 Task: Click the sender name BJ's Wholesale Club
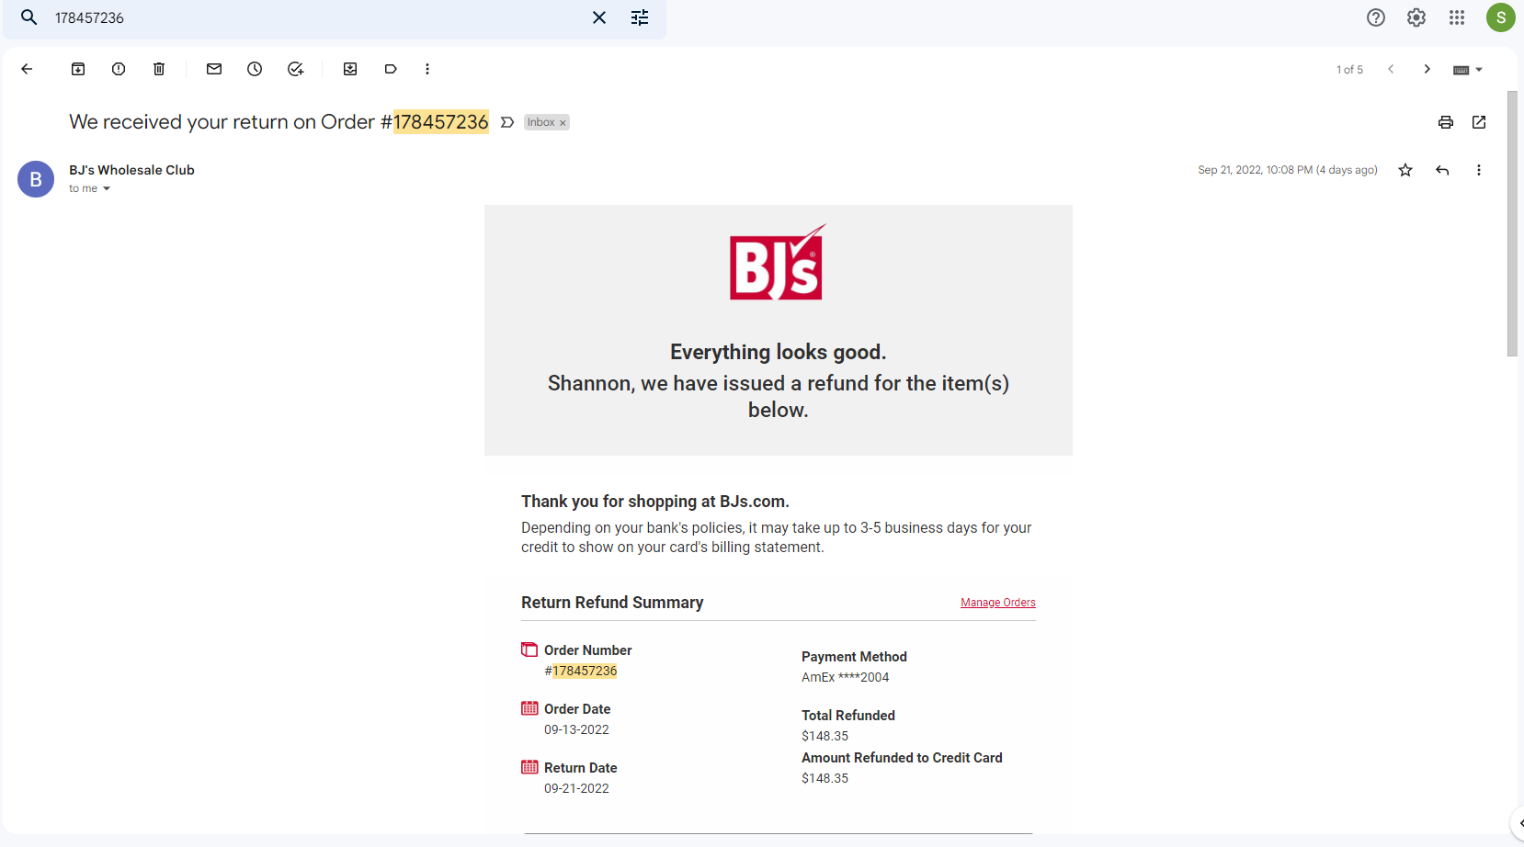[x=131, y=170]
